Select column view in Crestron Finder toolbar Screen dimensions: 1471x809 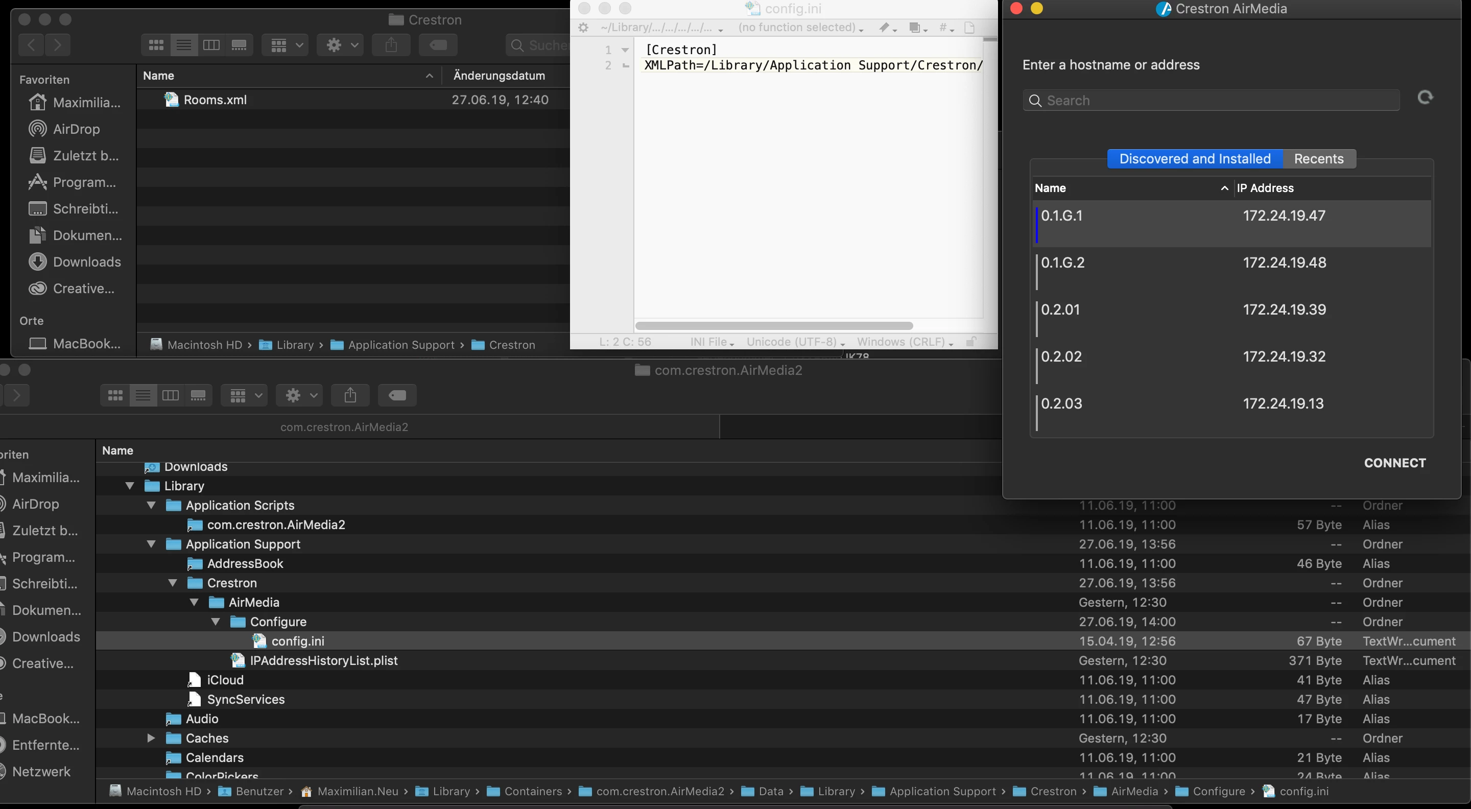[211, 45]
